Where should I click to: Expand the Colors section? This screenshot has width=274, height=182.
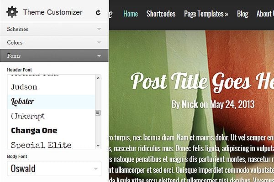(x=54, y=42)
